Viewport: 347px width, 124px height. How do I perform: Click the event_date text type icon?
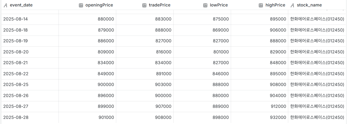click(x=5, y=5)
